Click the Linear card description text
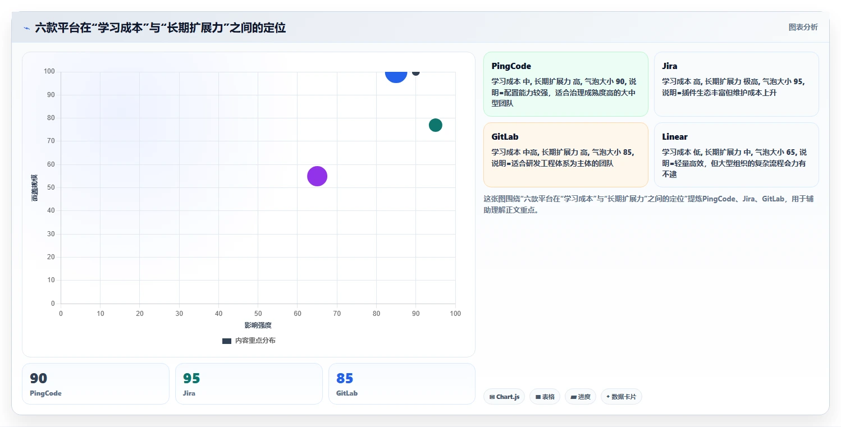Screen dimensions: 841x427 (x=734, y=163)
